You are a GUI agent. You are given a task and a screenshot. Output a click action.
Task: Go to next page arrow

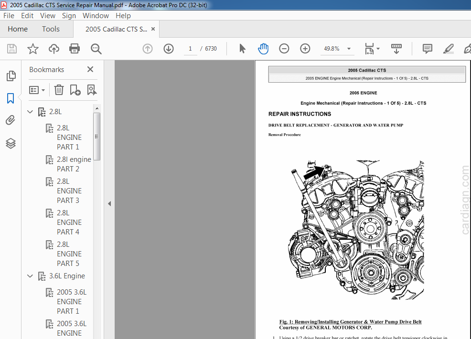click(x=169, y=49)
